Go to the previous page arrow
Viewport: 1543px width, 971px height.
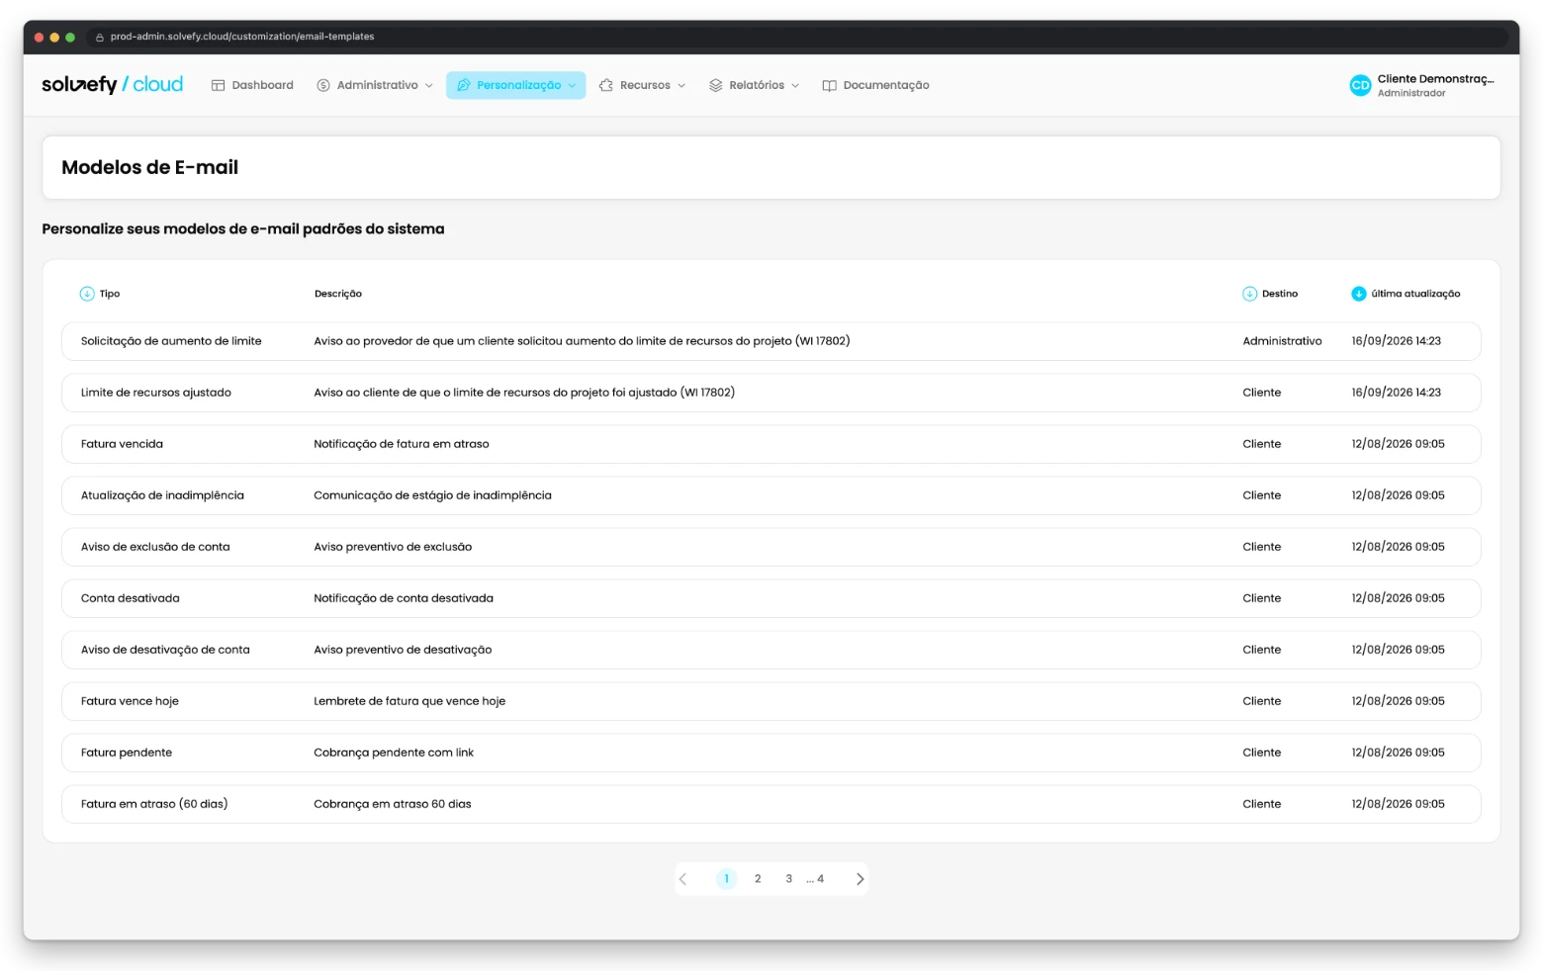coord(682,879)
